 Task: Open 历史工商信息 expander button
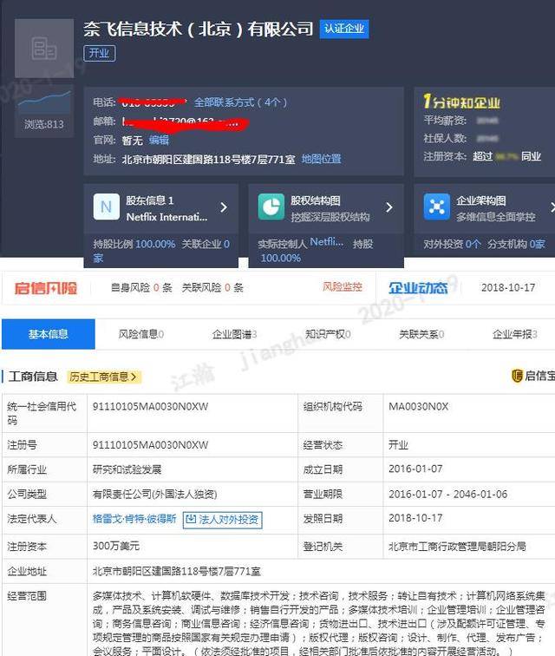(x=104, y=377)
